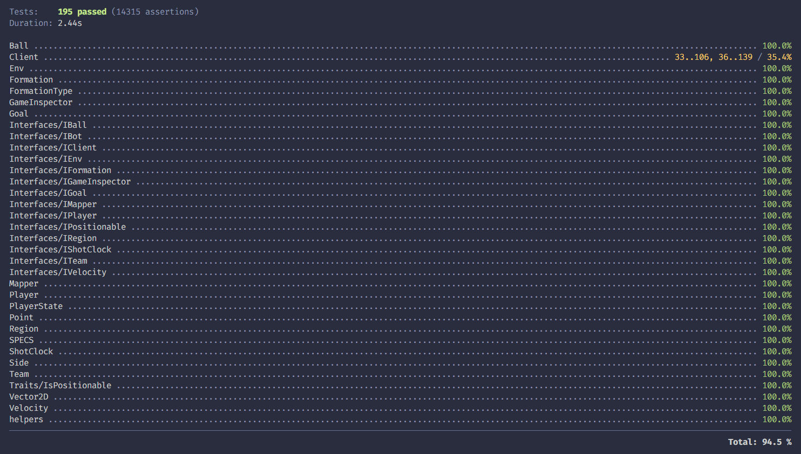Select the 'GameInspector' row name
This screenshot has width=801, height=454.
click(x=41, y=102)
